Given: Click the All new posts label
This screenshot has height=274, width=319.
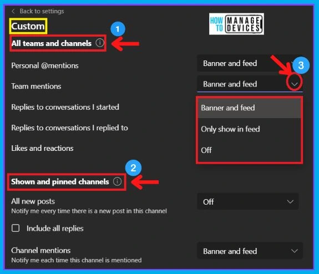Looking at the screenshot, I should point(33,201).
